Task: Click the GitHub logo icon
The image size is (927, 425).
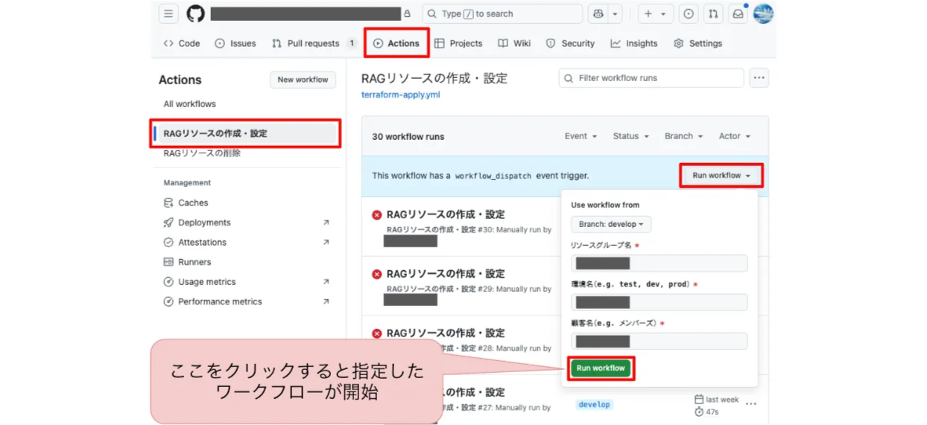Action: pyautogui.click(x=195, y=13)
